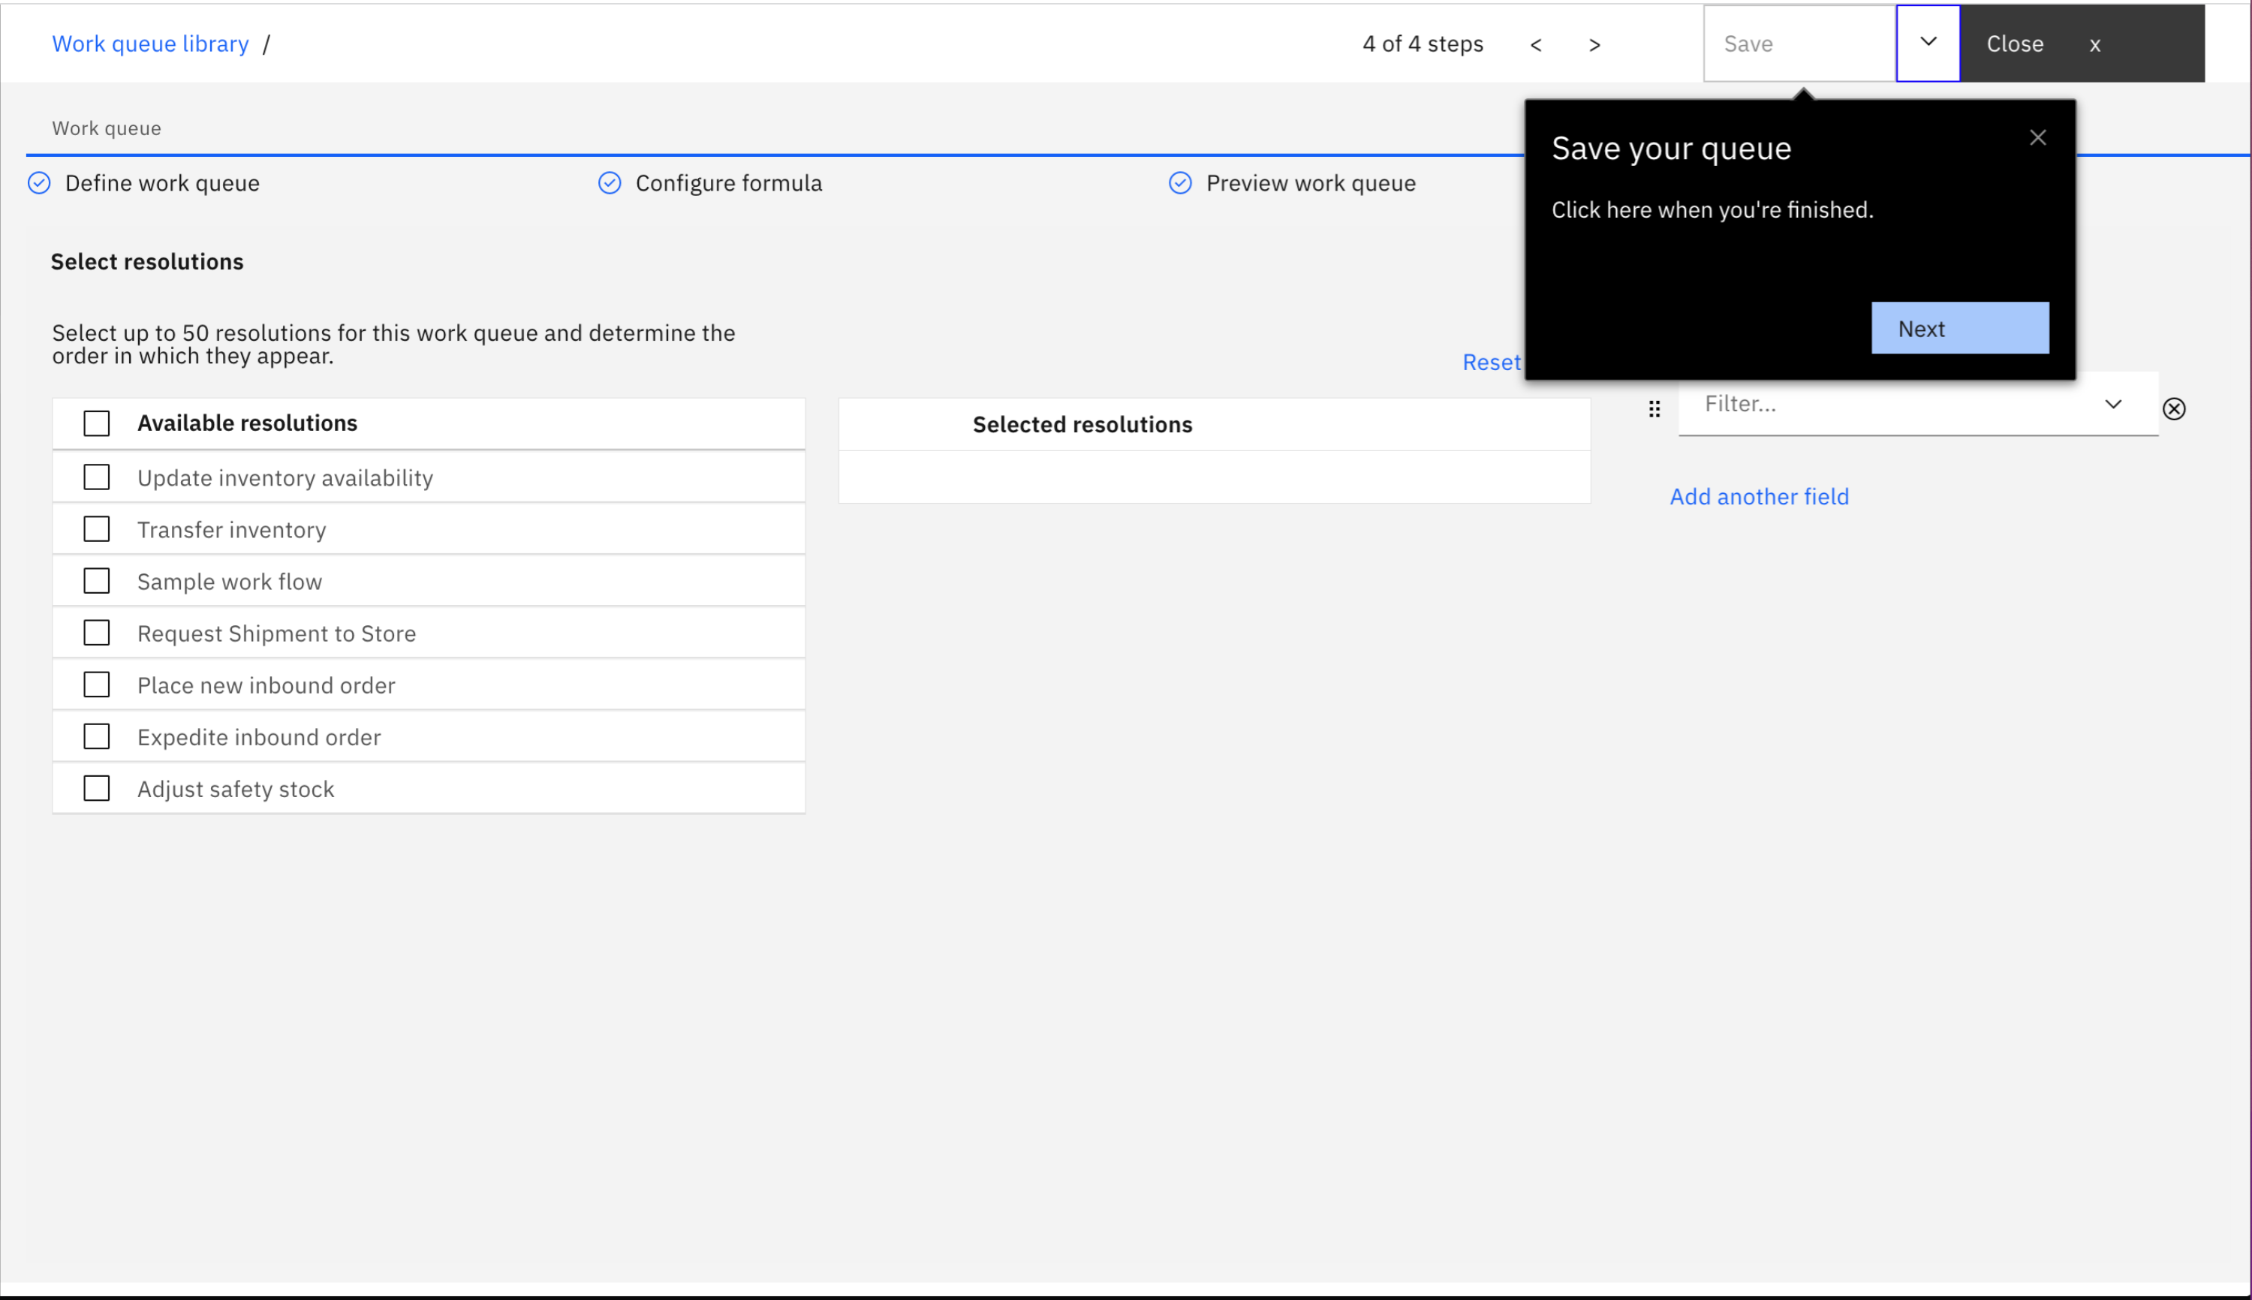This screenshot has width=2252, height=1300.
Task: Toggle the Available resolutions select-all checkbox
Action: click(96, 423)
